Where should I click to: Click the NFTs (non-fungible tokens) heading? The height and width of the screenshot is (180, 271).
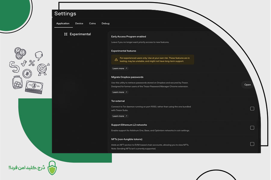tap(127, 139)
